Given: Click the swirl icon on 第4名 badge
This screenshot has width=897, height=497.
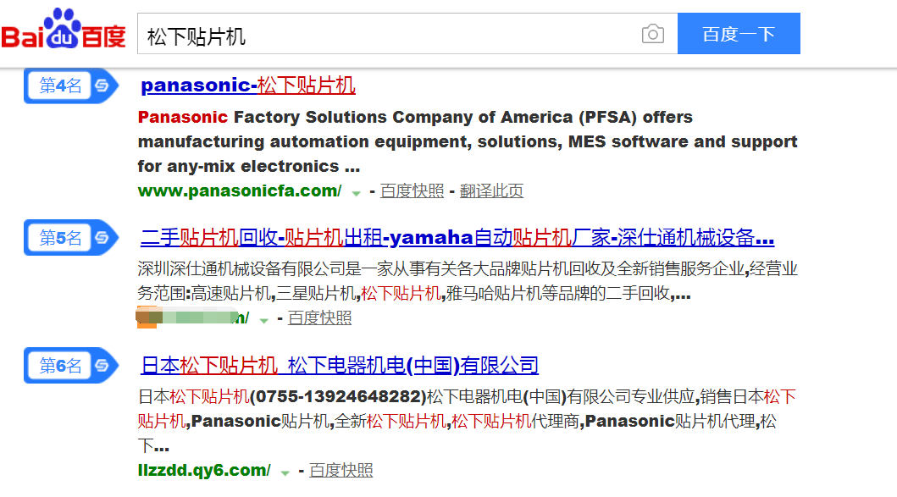Looking at the screenshot, I should point(102,86).
